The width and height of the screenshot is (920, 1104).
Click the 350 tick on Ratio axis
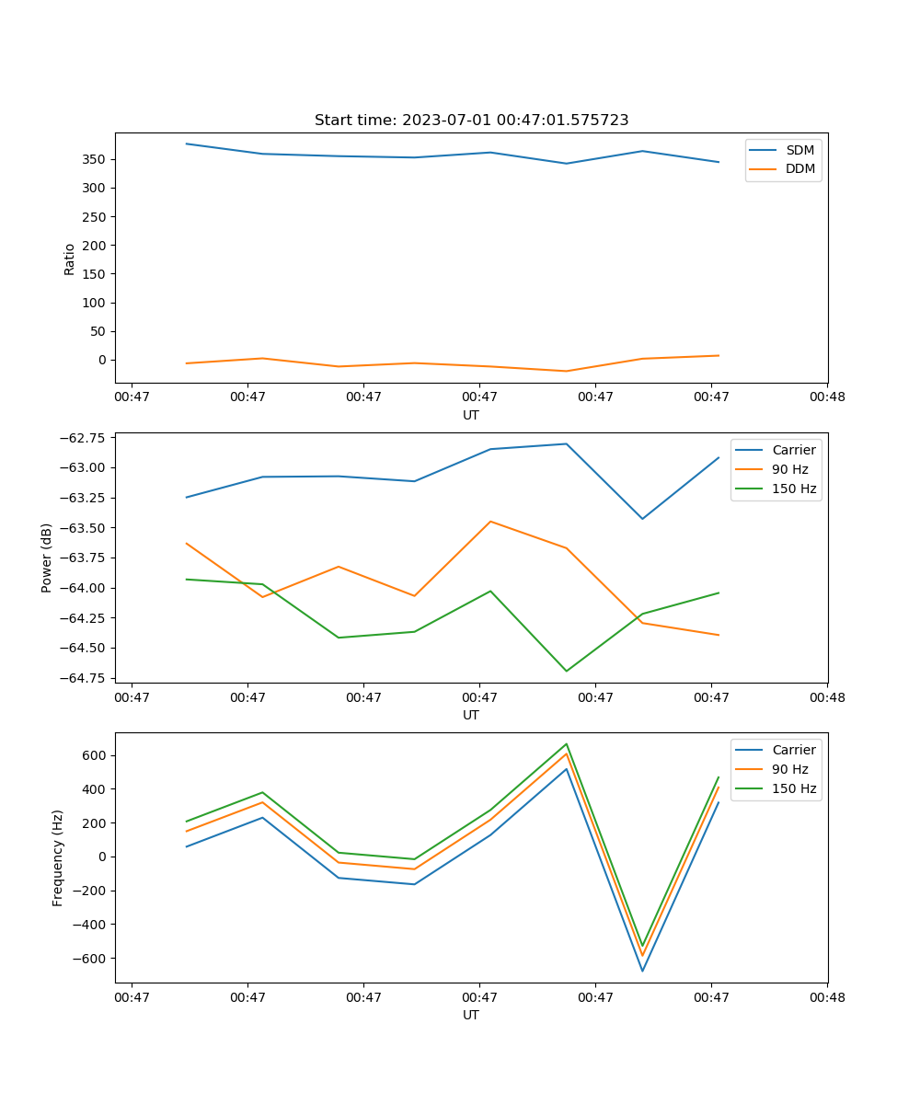[x=95, y=159]
